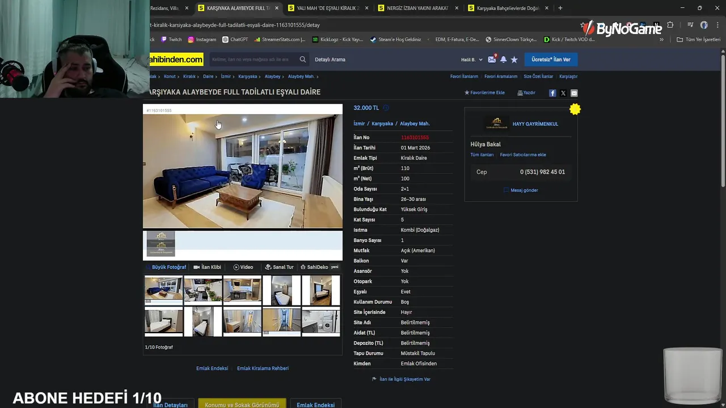Open Konumu ve Sokak Görünümü tab
726x408 pixels.
242,405
